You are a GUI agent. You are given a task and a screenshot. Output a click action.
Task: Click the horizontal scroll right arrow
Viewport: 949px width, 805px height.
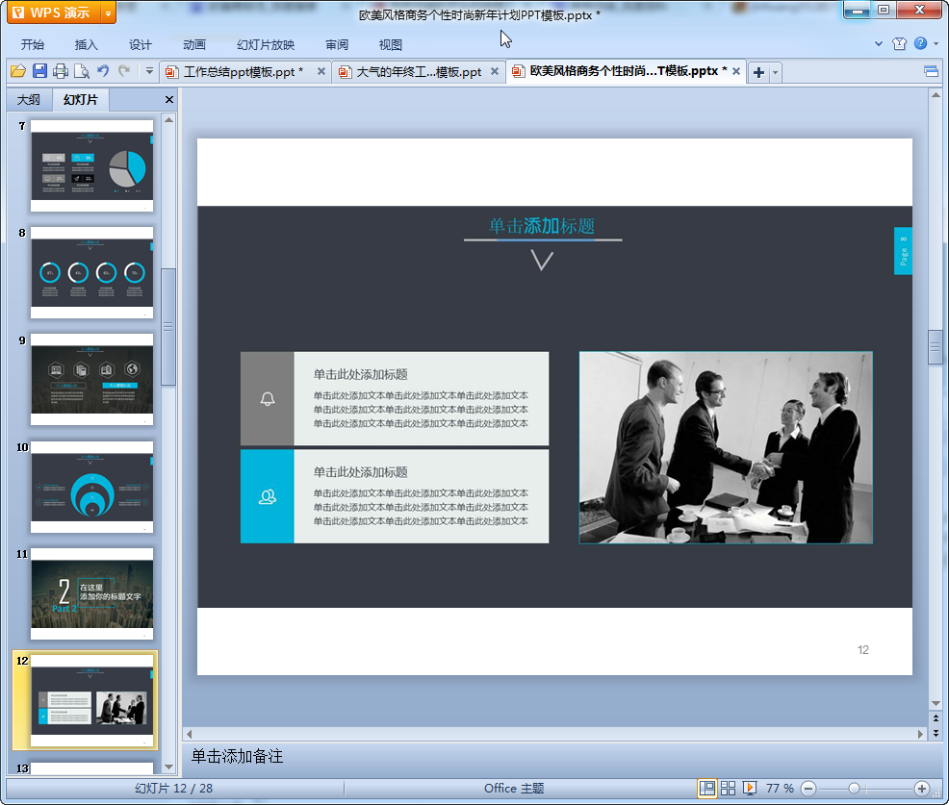pyautogui.click(x=920, y=734)
